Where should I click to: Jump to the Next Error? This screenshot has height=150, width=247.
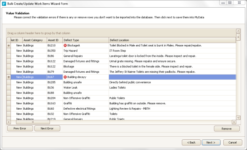pos(47,128)
